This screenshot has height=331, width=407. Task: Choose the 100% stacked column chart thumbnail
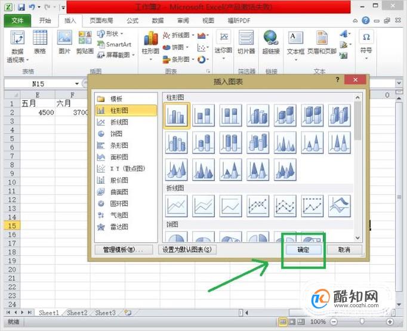[x=230, y=116]
